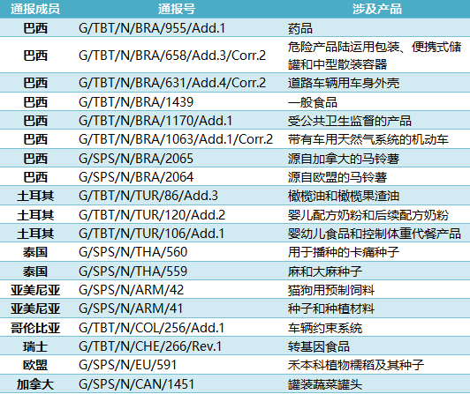This screenshot has width=470, height=394.
Task: Select notification G/TBT/N/BRA/955/Add.1
Action: (x=152, y=28)
